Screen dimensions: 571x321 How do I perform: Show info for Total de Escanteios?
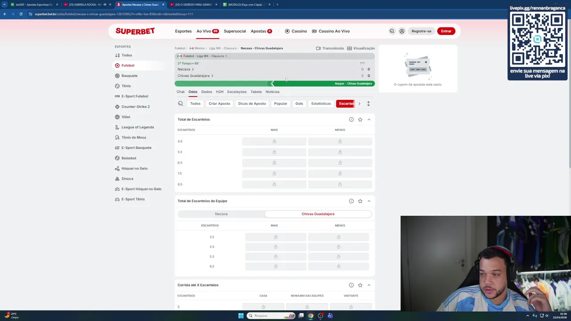pos(351,119)
